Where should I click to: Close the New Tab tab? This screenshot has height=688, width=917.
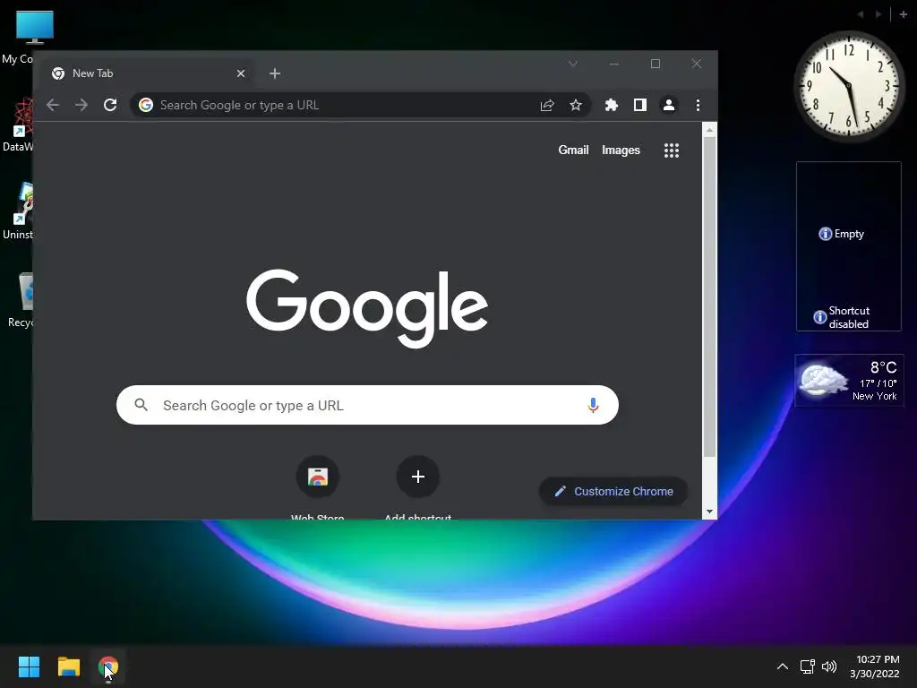point(240,73)
